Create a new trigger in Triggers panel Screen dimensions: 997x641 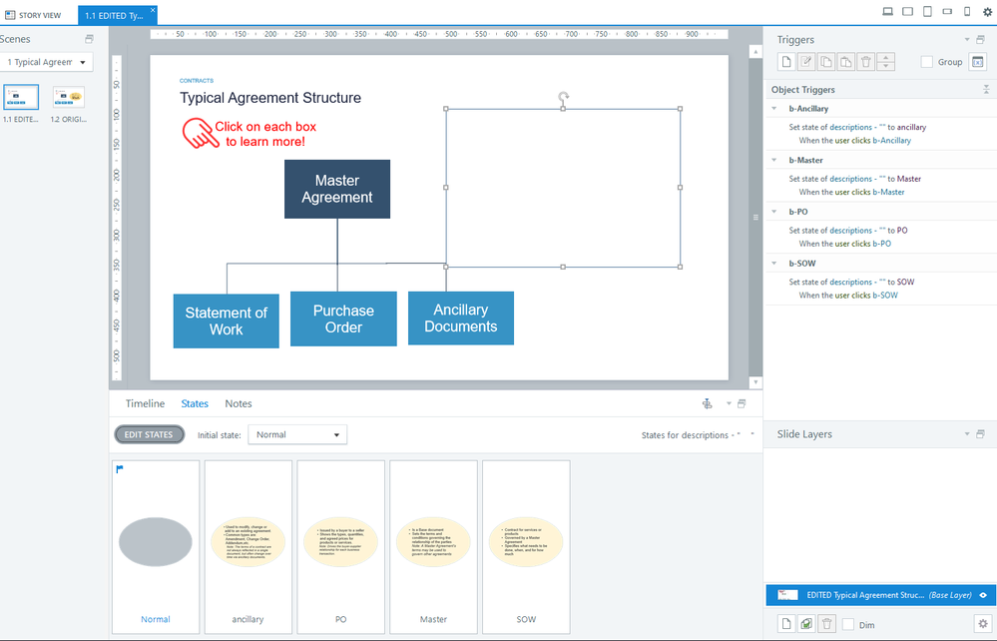(786, 62)
